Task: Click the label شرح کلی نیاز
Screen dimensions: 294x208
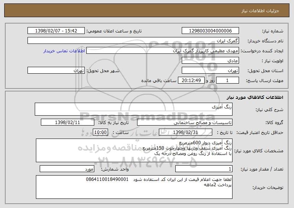Action: 270,110
